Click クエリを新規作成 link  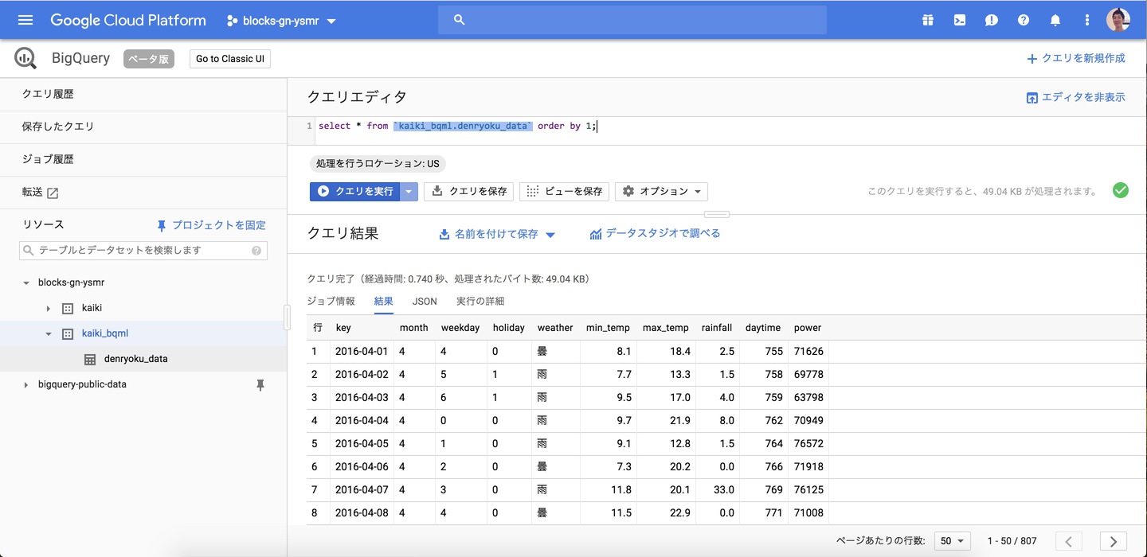coord(1075,58)
